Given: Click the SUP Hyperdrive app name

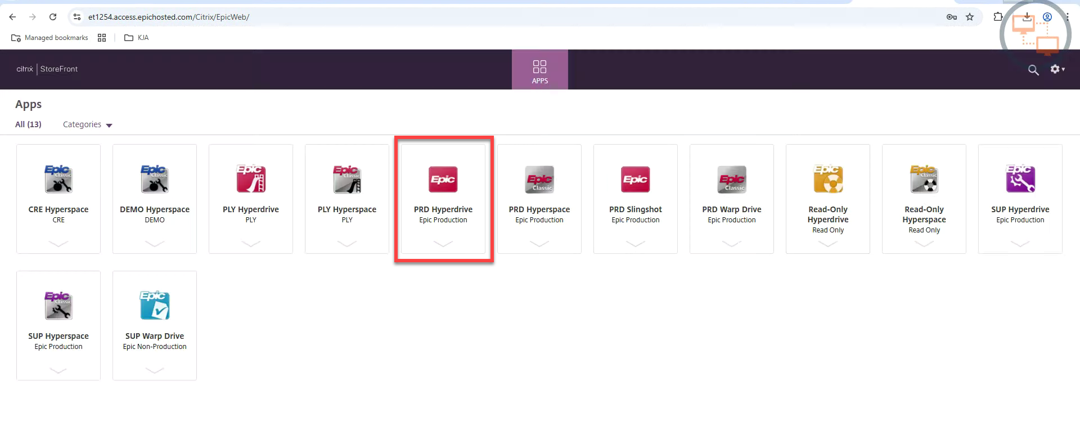Looking at the screenshot, I should click(x=1020, y=209).
